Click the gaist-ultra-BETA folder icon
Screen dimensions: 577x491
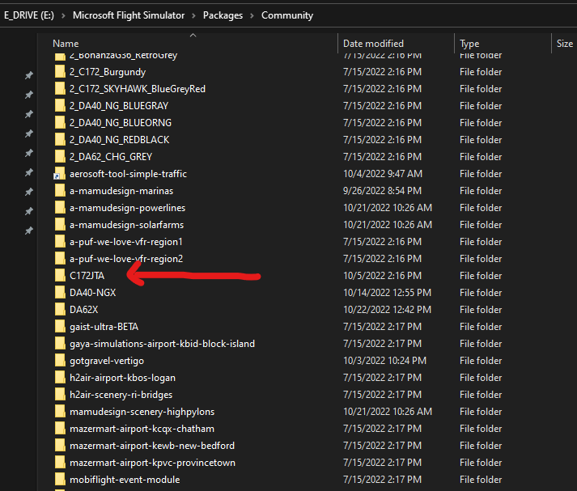pyautogui.click(x=60, y=327)
